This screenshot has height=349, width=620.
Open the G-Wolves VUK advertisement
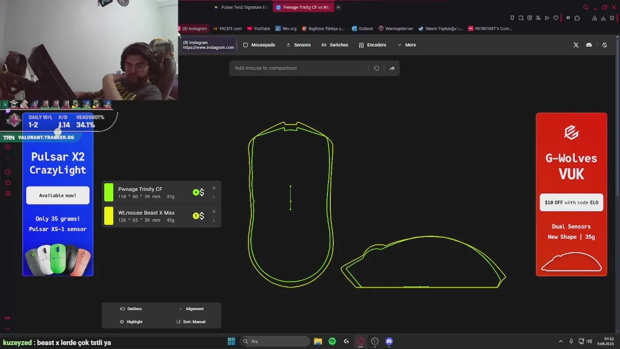572,194
